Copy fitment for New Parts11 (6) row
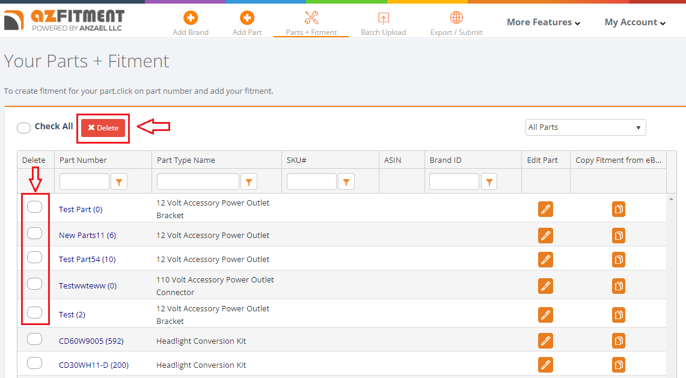This screenshot has height=378, width=686. 619,236
